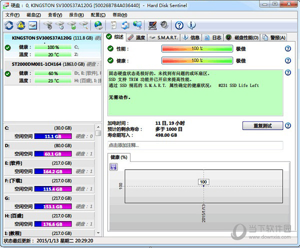
Task: Click the green check beside 健康 overview label
Action: click(110, 60)
